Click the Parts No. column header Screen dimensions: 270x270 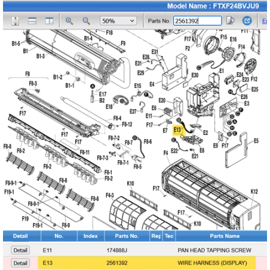(x=127, y=236)
